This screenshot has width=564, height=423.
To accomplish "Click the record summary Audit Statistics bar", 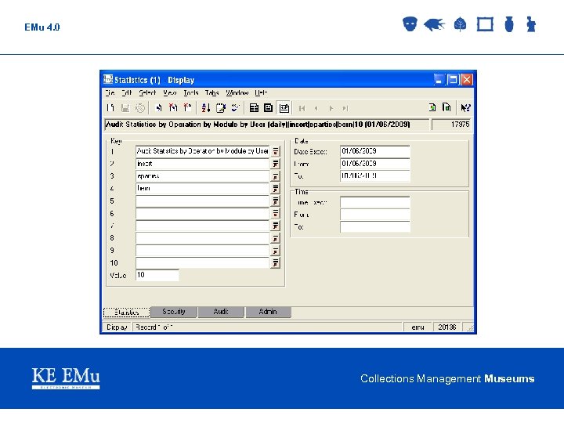I will pyautogui.click(x=266, y=125).
